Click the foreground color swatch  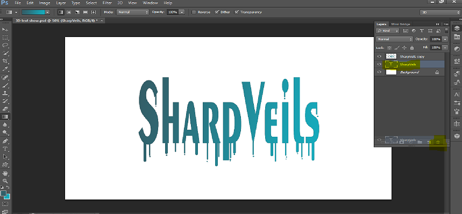[4, 194]
